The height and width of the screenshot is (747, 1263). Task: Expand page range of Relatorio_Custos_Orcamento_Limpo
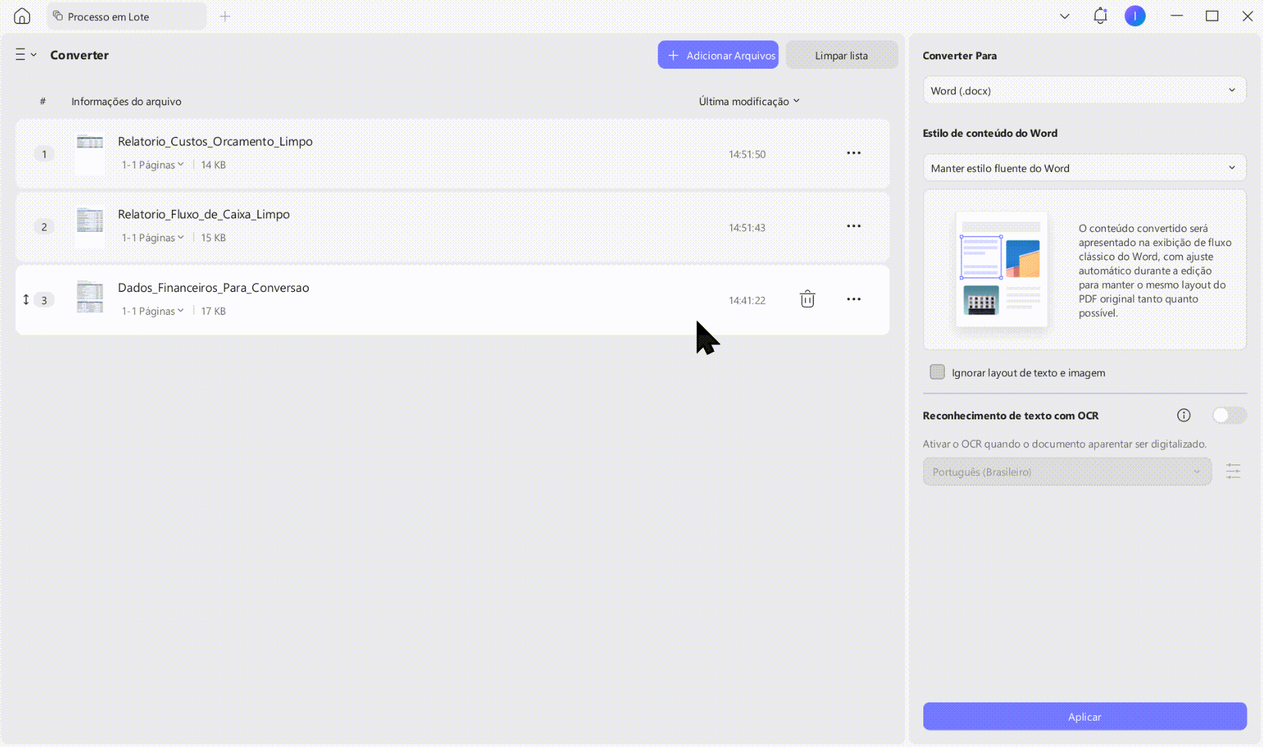coord(152,165)
